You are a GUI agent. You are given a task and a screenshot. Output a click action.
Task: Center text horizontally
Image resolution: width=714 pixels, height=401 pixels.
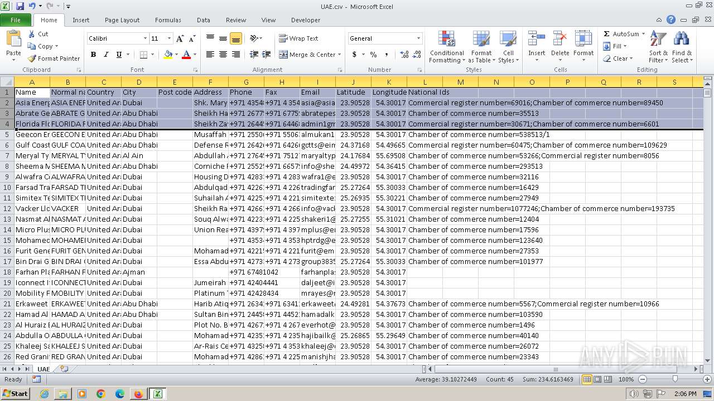pos(223,55)
